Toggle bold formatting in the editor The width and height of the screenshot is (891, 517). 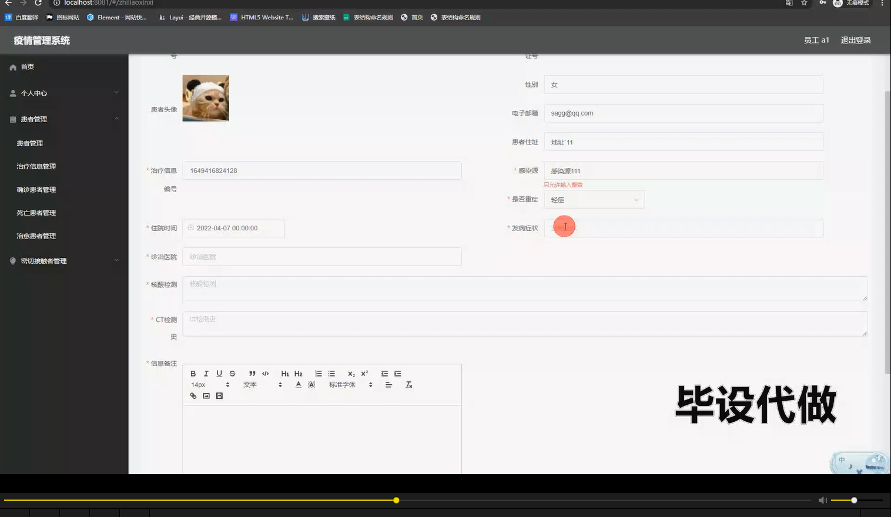click(x=193, y=373)
